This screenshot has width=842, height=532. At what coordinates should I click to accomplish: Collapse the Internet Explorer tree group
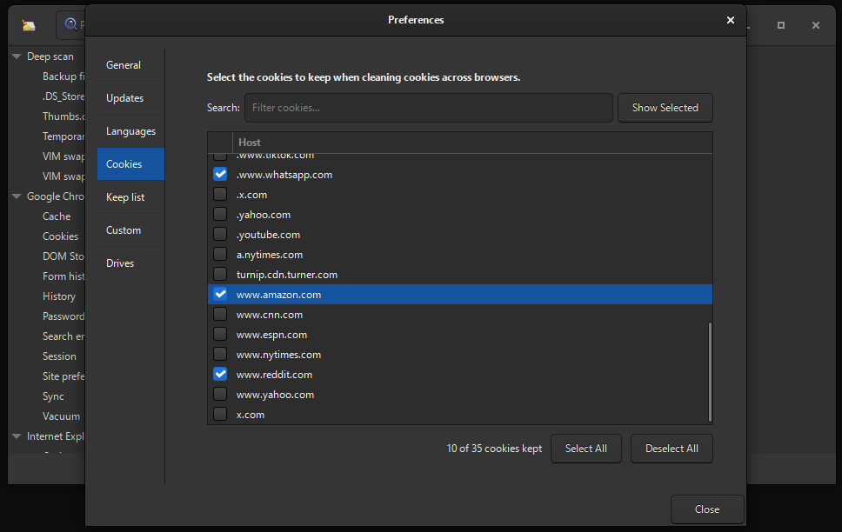point(17,436)
